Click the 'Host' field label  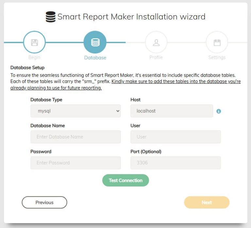tap(135, 100)
